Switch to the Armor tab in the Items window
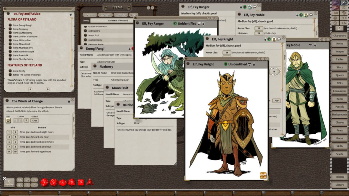Screen dimensions: 349x196 pyautogui.click(x=90, y=15)
